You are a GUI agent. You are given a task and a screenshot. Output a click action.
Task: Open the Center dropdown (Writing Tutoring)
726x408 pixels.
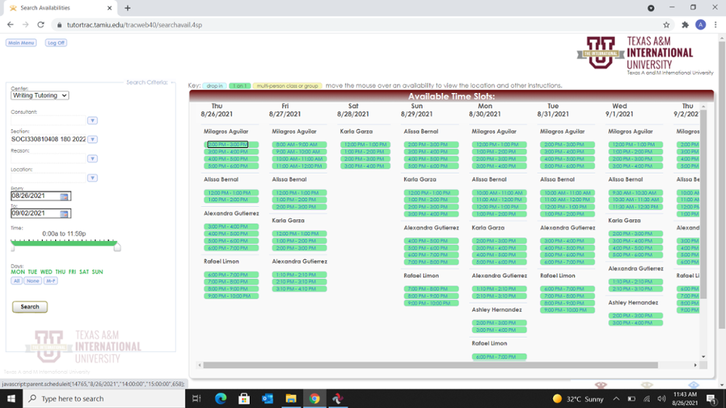40,95
